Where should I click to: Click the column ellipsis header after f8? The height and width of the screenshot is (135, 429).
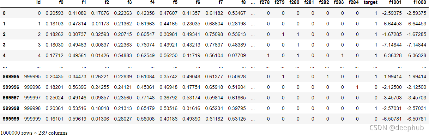coord(252,3)
